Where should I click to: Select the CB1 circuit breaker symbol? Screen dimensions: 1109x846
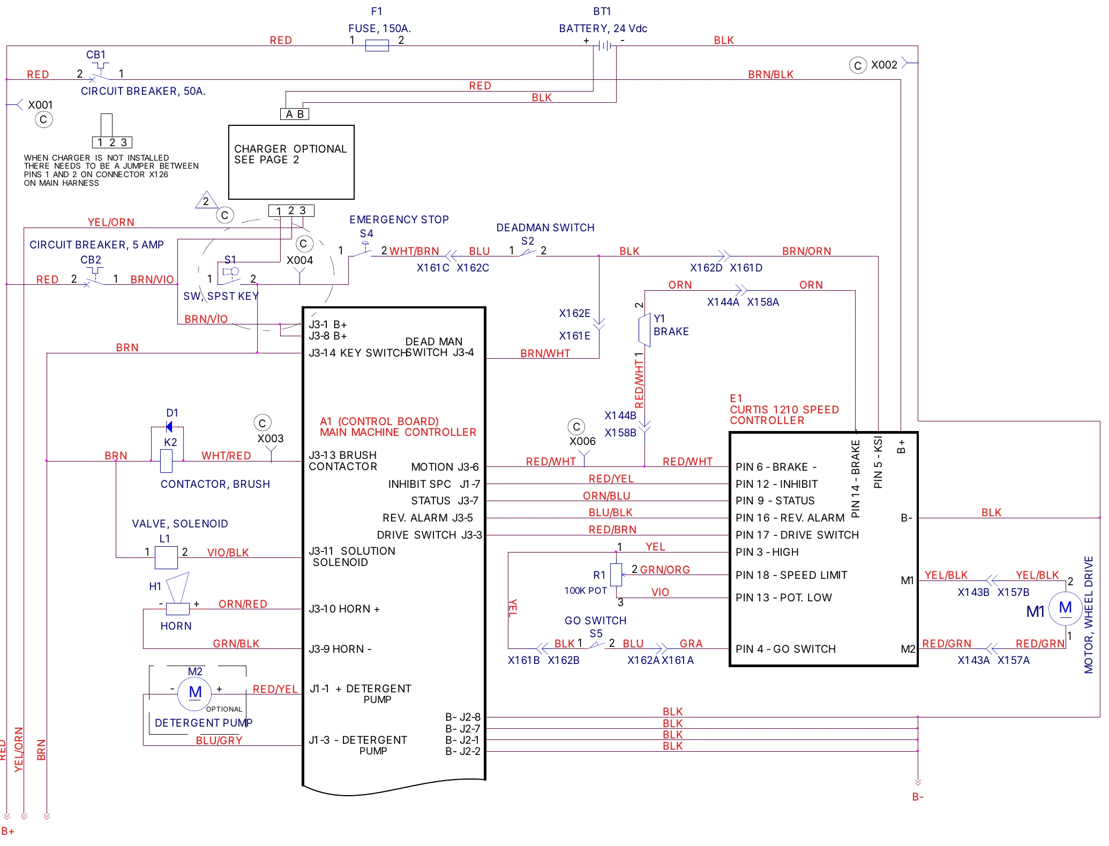[100, 73]
